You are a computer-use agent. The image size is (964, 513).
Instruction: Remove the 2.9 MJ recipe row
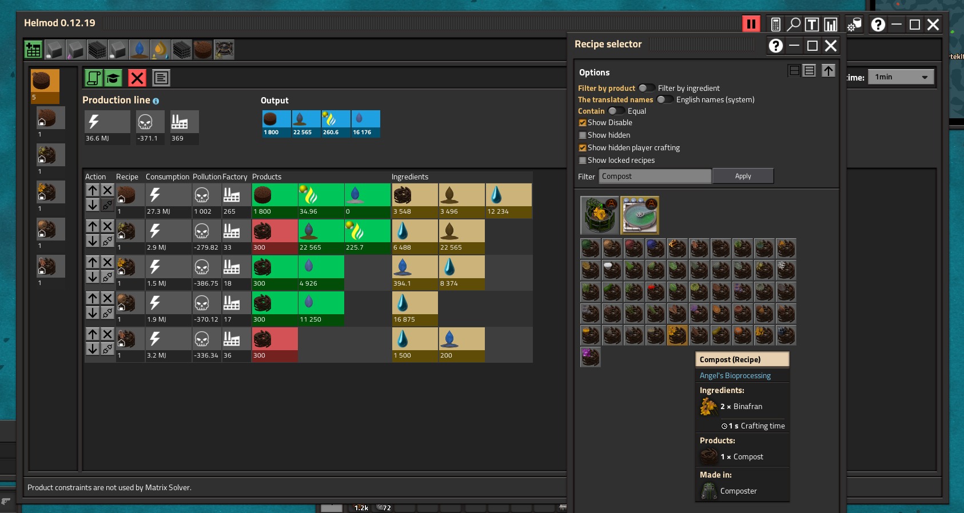(x=107, y=226)
